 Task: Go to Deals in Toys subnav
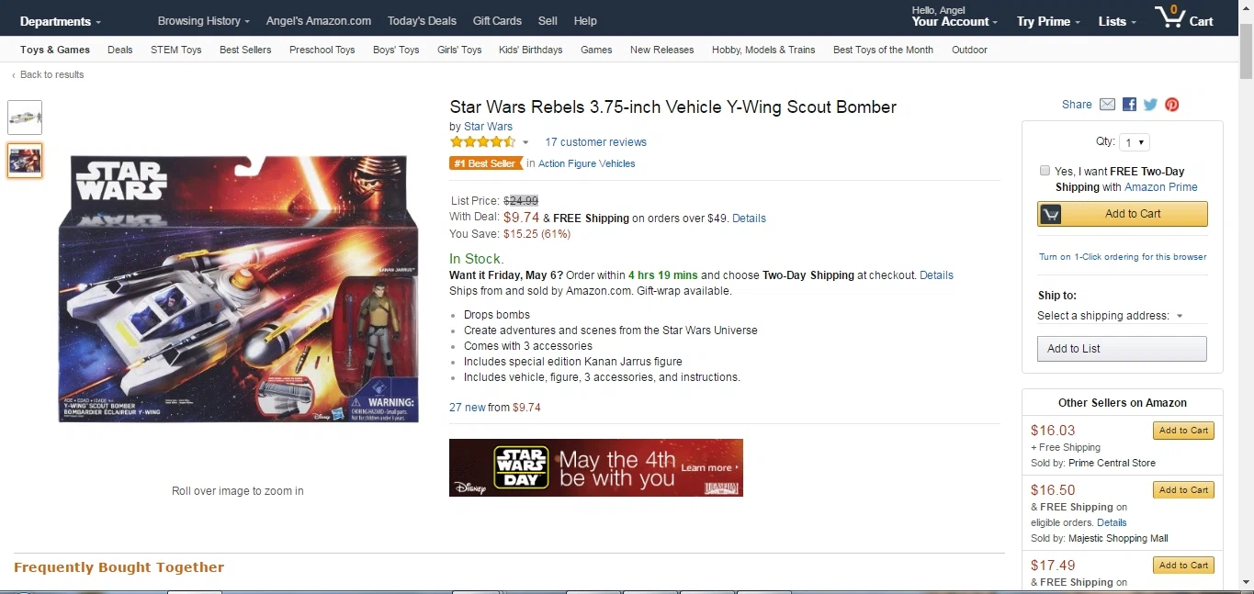coord(120,50)
